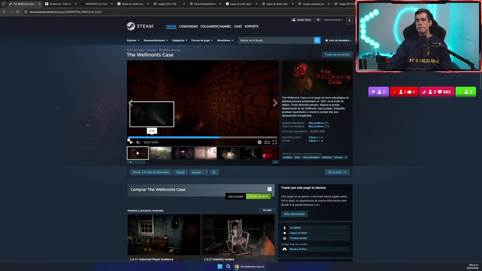Switch to the tarjeta de credito browser tab
This screenshot has height=271, width=482.
[x=133, y=4]
